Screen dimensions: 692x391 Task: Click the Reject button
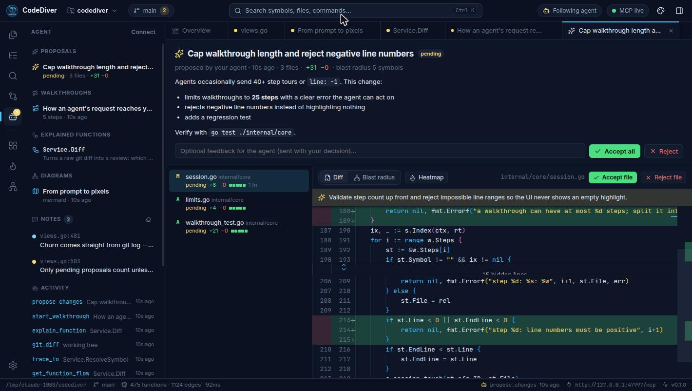(x=664, y=151)
